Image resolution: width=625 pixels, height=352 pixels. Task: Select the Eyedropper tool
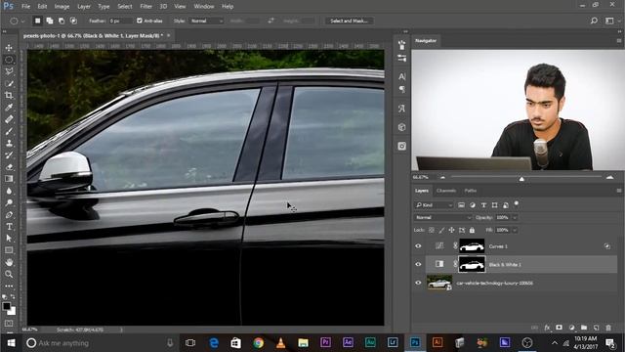(9, 108)
